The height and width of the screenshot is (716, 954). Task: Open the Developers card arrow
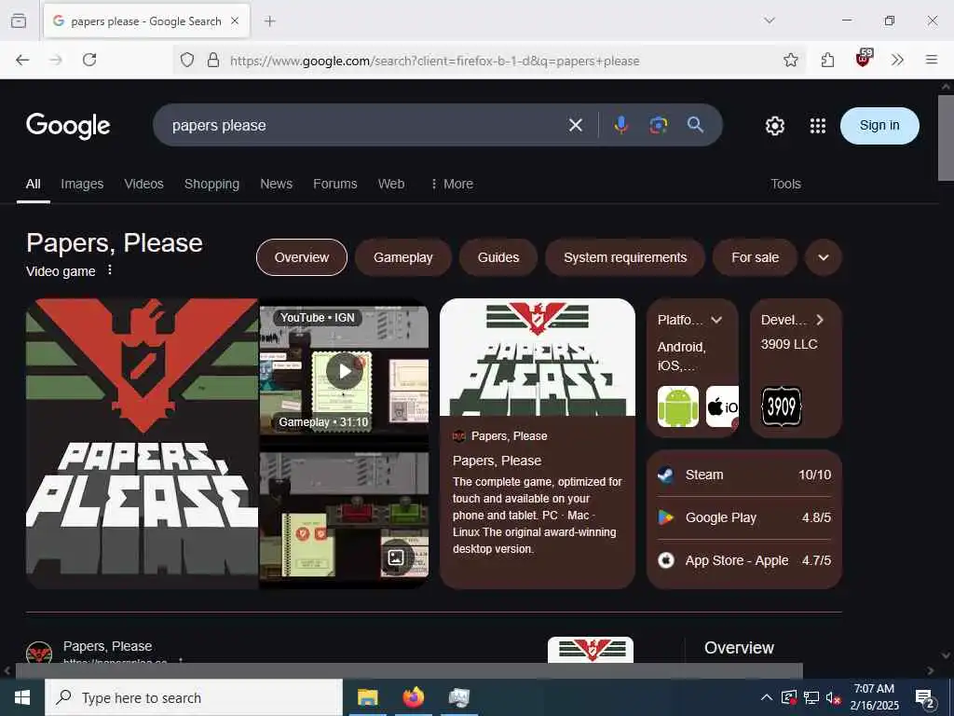pyautogui.click(x=820, y=320)
